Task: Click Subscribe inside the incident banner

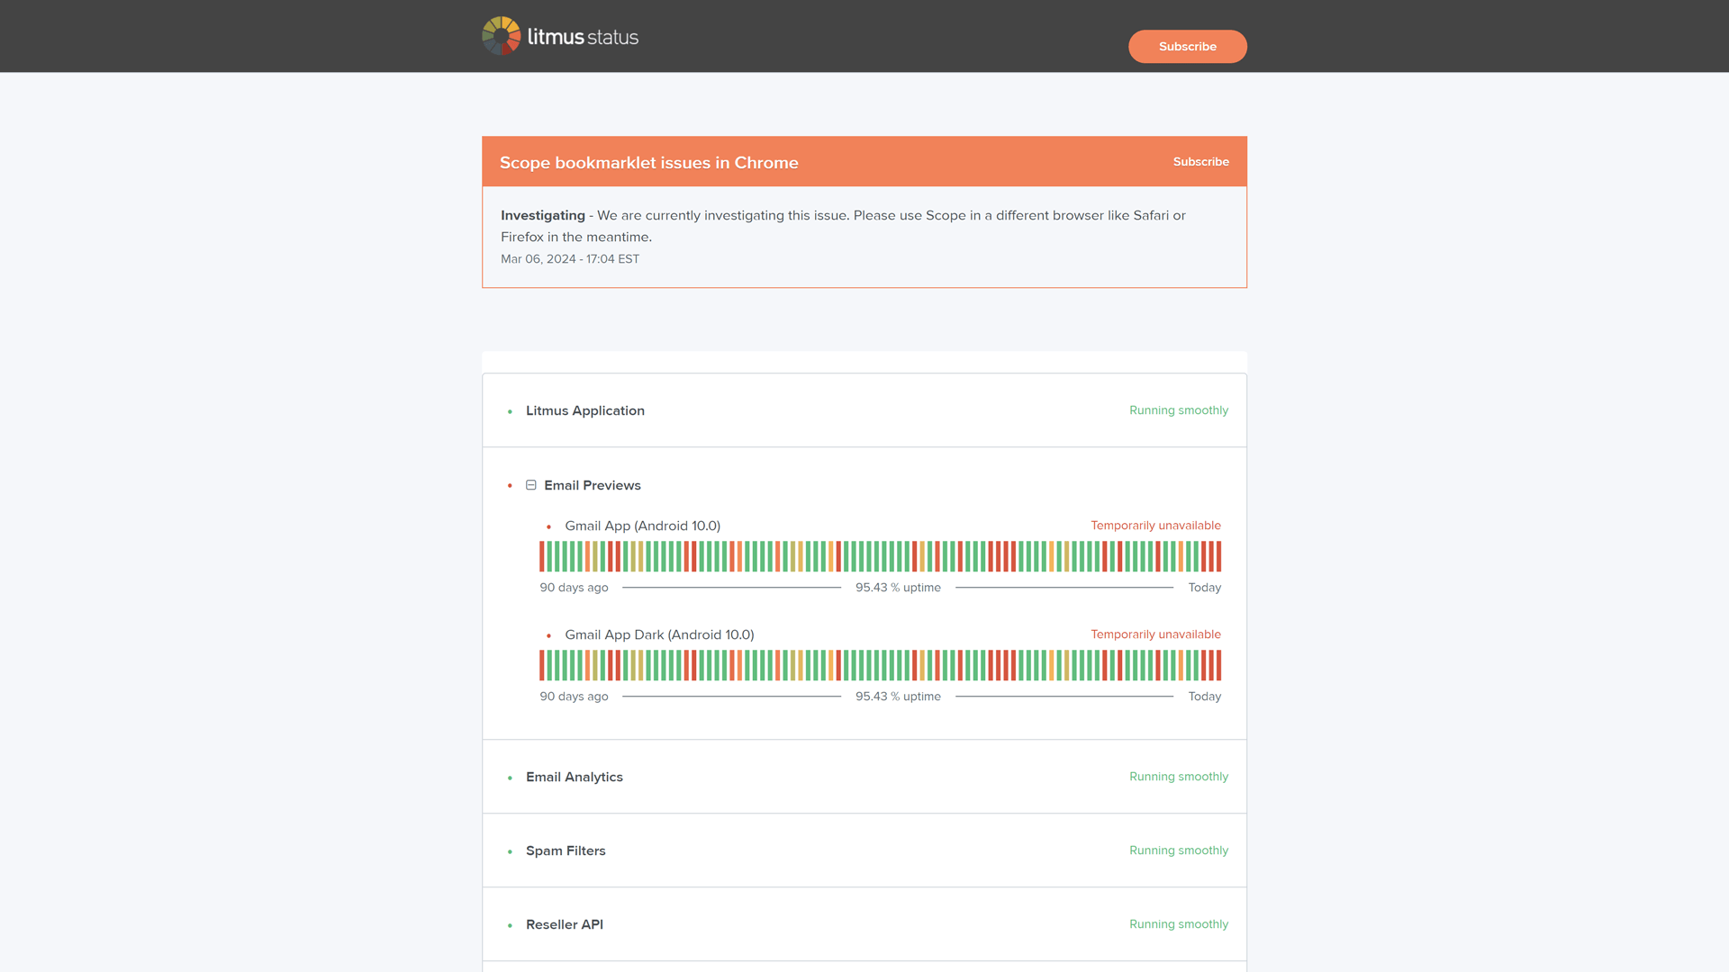Action: point(1201,162)
